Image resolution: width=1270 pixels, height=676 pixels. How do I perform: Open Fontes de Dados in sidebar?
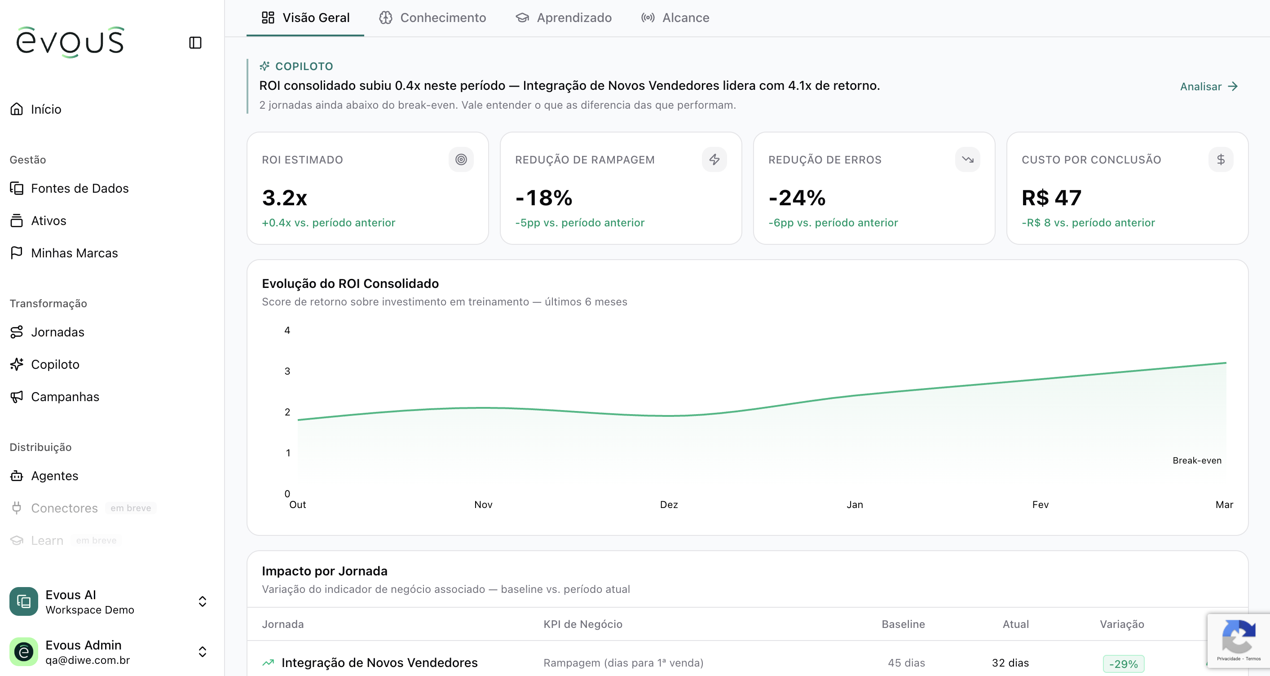pyautogui.click(x=79, y=188)
